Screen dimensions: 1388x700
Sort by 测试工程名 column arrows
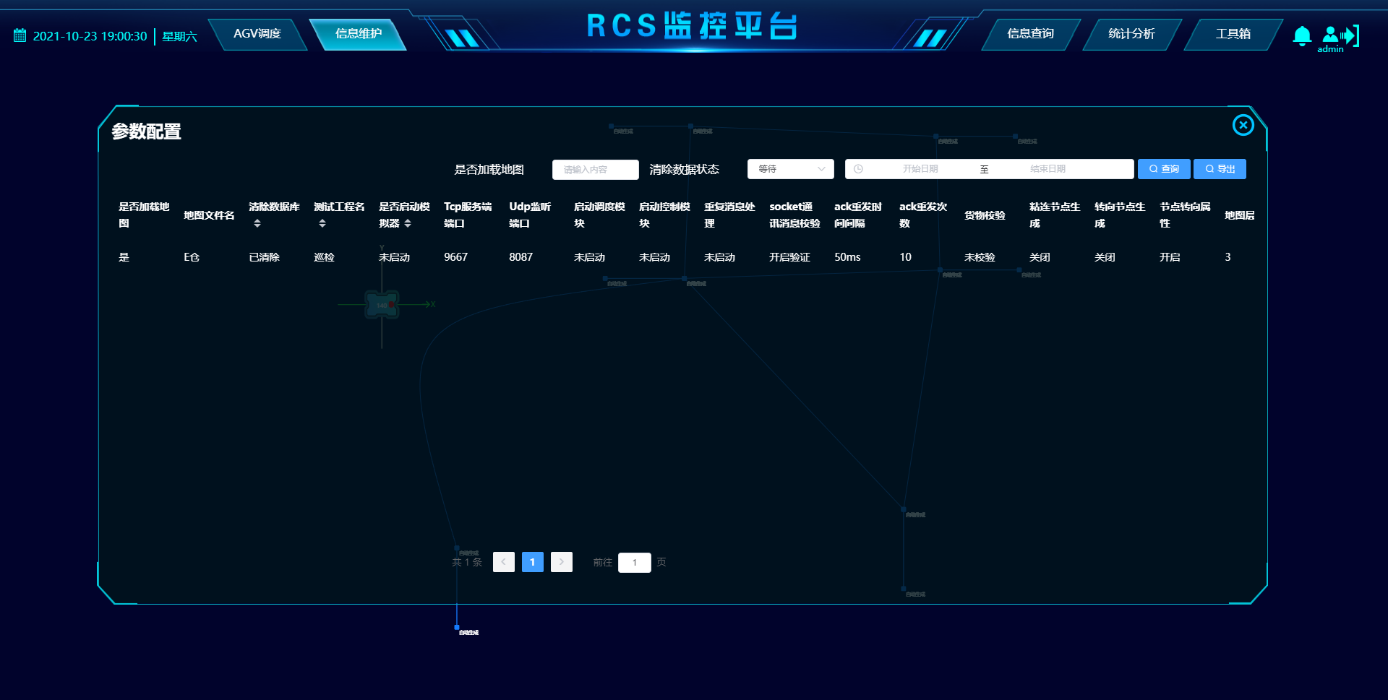tap(322, 224)
